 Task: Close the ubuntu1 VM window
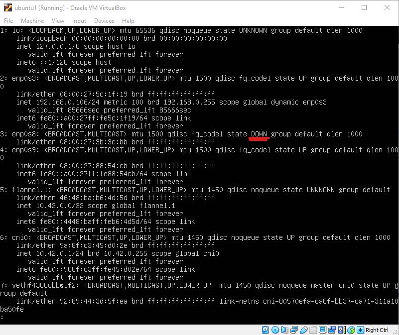click(x=387, y=7)
